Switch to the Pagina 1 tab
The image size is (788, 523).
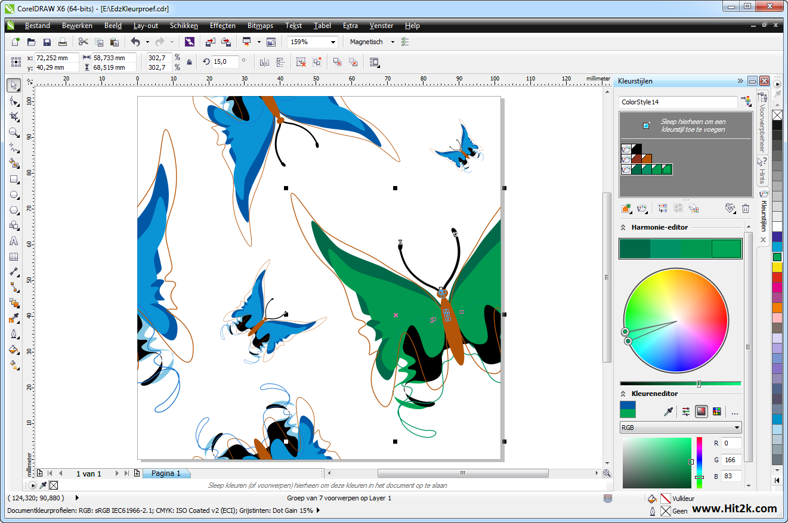[166, 474]
